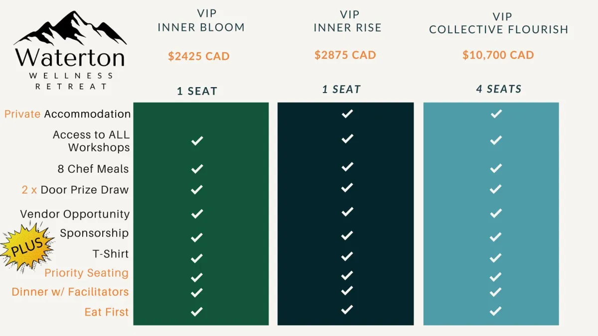This screenshot has height=336, width=598.
Task: Select the VIP Inner Rise plan heading
Action: pos(347,21)
